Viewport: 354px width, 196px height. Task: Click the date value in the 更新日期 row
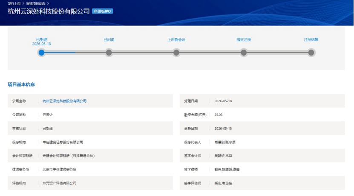(x=223, y=129)
